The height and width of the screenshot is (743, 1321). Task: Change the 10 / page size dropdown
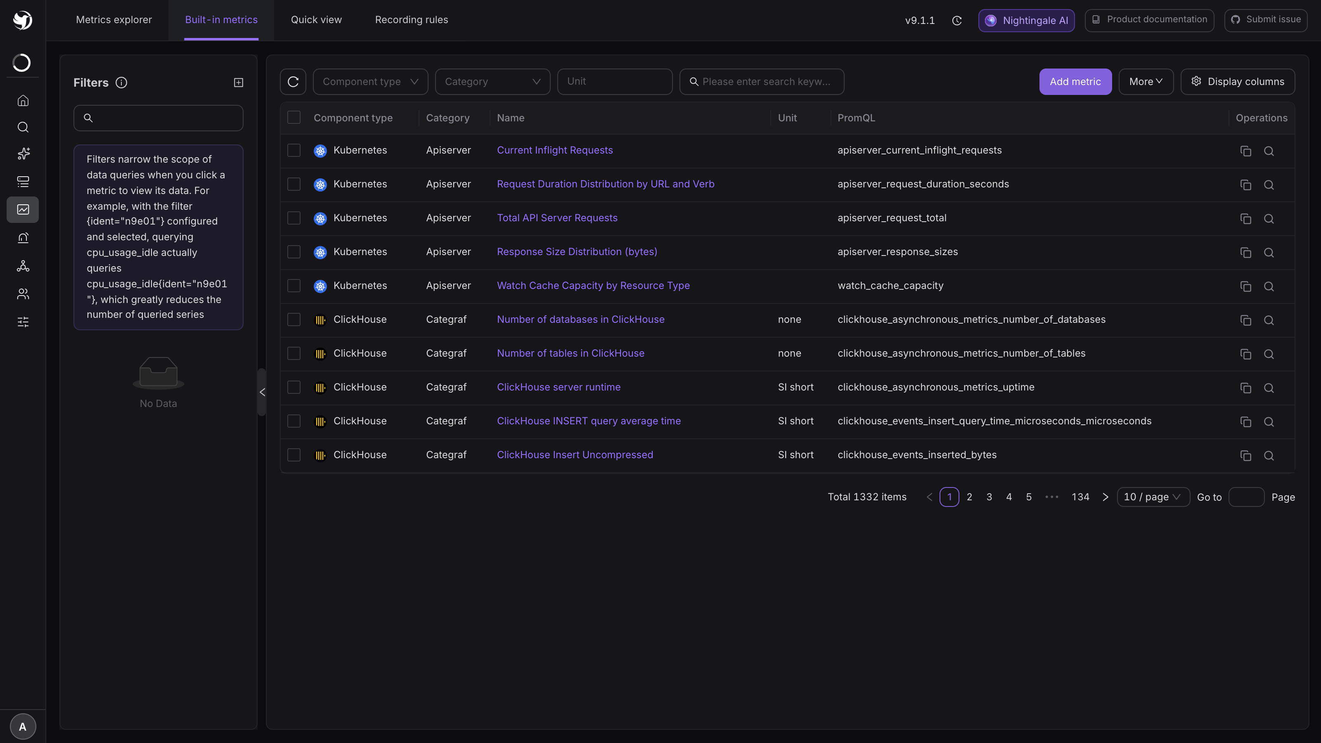point(1153,497)
